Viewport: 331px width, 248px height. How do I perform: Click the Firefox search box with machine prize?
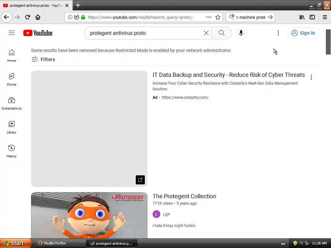point(251,17)
